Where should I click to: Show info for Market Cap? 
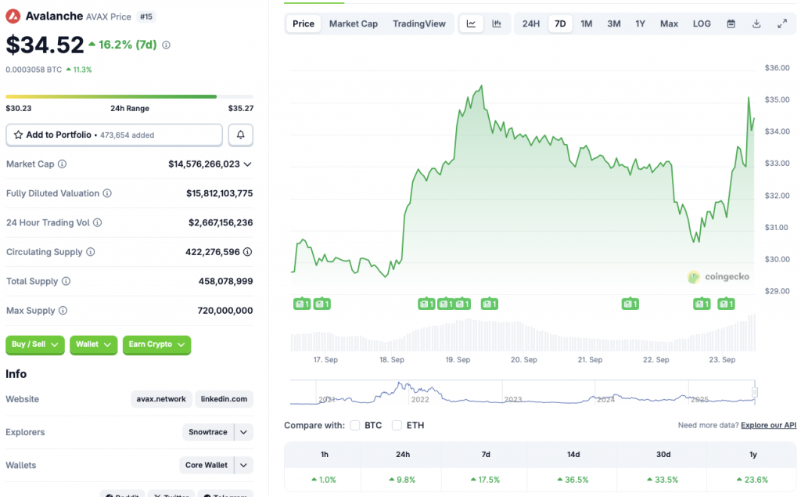(x=62, y=164)
